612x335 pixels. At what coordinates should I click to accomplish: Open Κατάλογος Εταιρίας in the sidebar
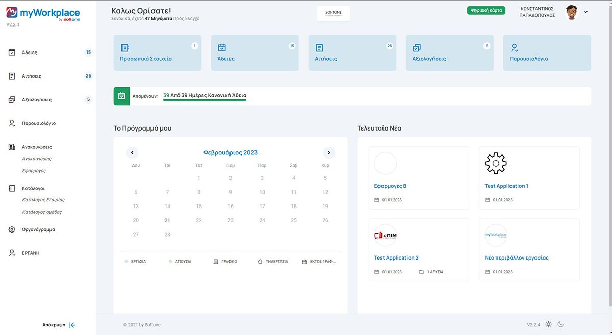click(43, 200)
